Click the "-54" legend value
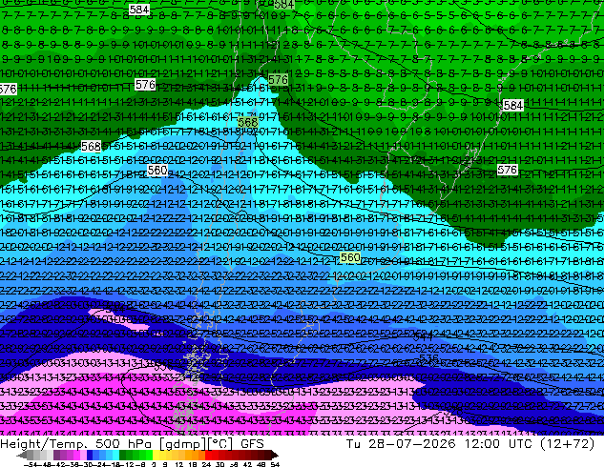The height and width of the screenshot is (467, 605). pos(31,464)
